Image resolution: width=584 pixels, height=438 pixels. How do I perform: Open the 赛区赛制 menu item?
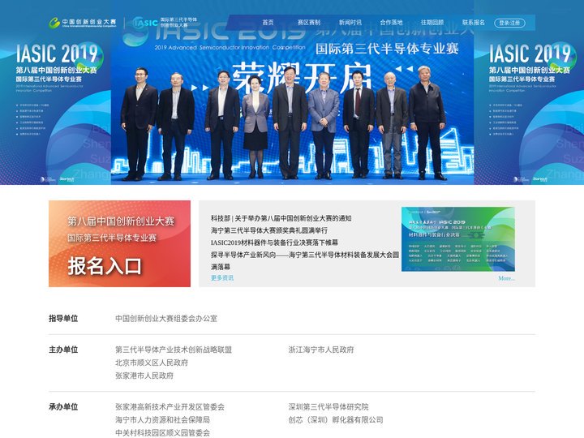click(x=309, y=23)
